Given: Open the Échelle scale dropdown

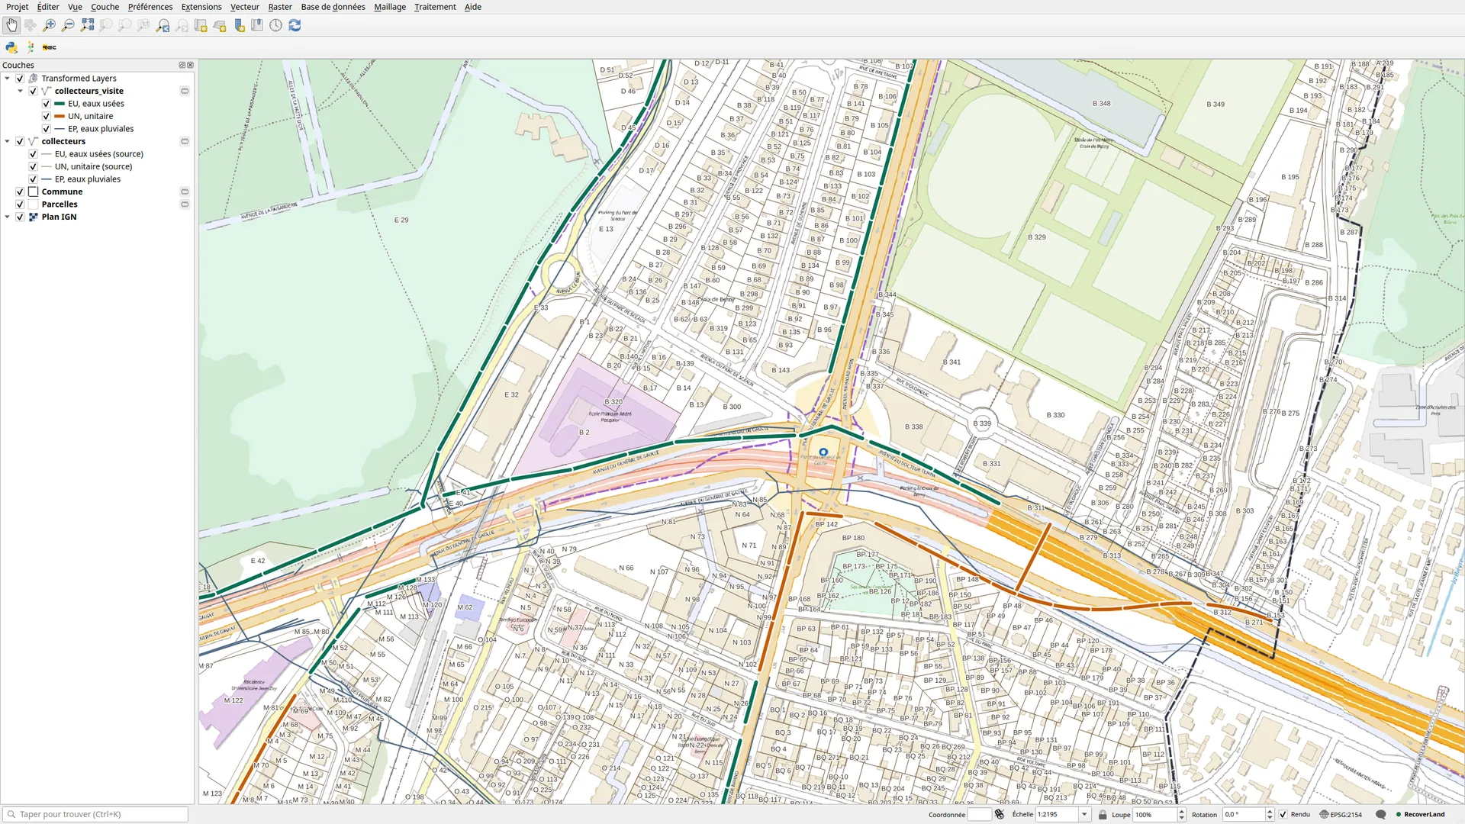Looking at the screenshot, I should tap(1084, 814).
